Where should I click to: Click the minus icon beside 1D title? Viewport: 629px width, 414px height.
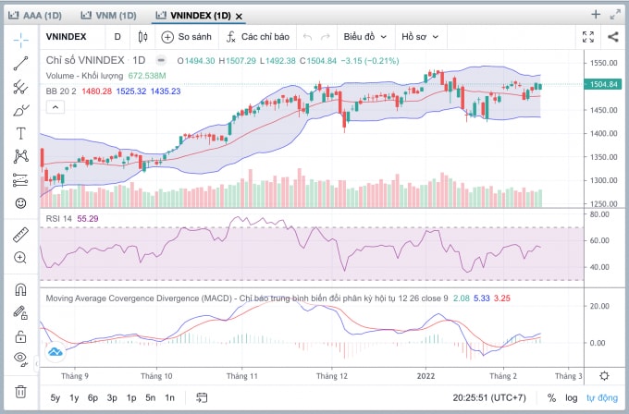(161, 60)
